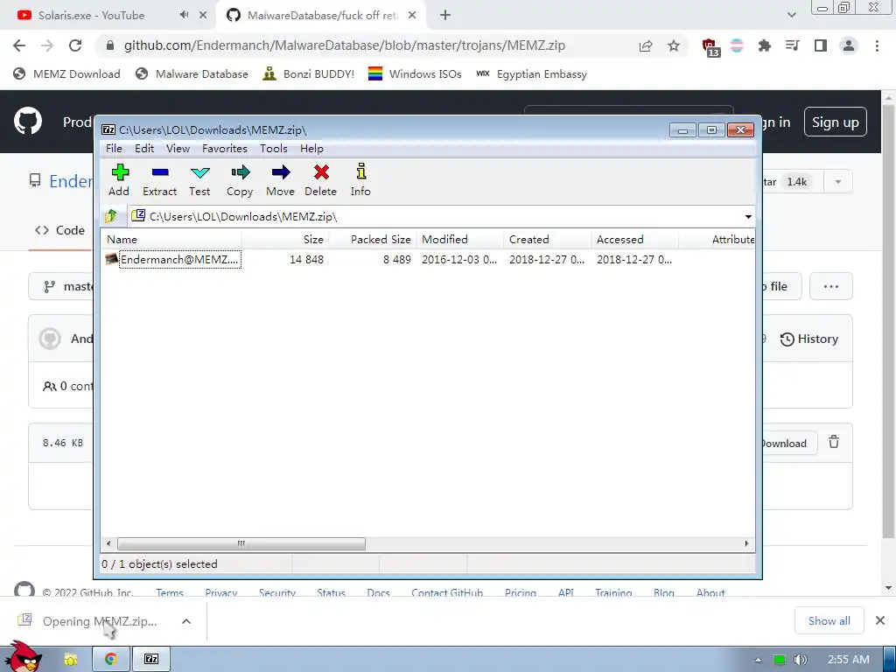The image size is (896, 672).
Task: Click Chrome's back navigation arrow
Action: (x=19, y=45)
